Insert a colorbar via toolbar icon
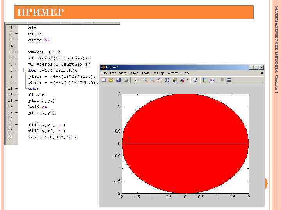This screenshot has height=210, width=281. click(x=205, y=80)
